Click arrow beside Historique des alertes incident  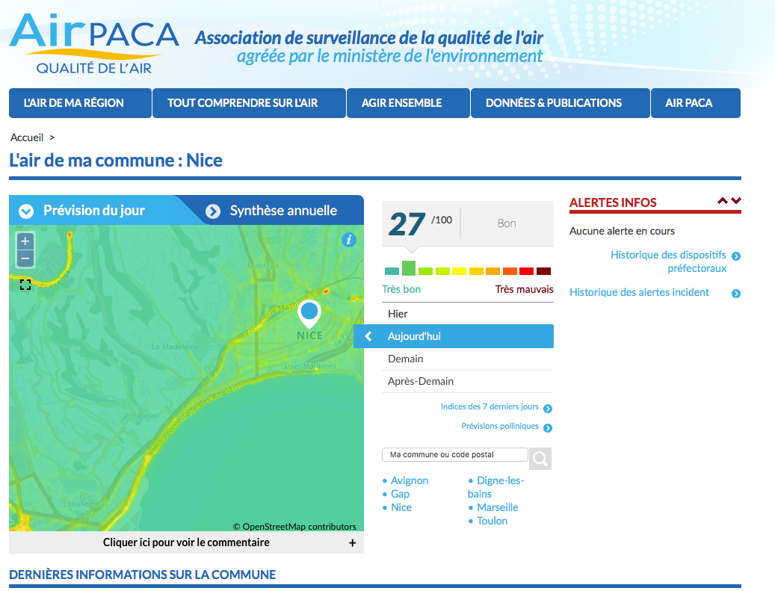(x=736, y=294)
